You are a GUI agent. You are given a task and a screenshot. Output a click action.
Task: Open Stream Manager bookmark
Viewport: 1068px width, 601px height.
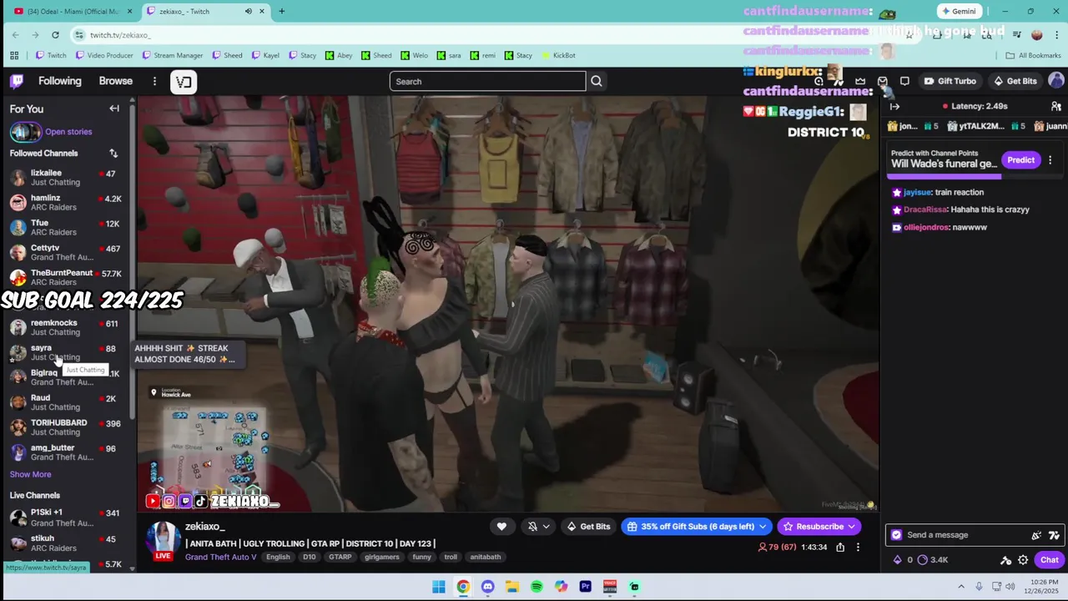tap(172, 55)
